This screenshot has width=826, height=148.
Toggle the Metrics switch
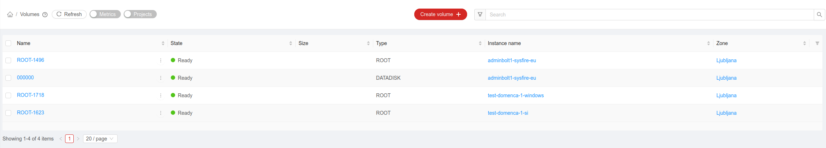[x=105, y=14]
